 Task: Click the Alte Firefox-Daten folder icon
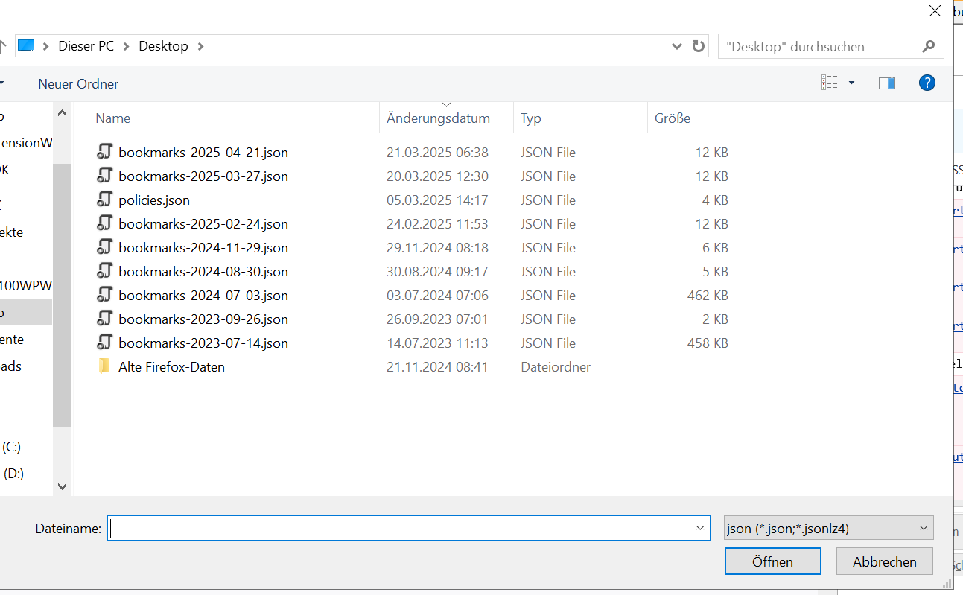click(x=104, y=366)
